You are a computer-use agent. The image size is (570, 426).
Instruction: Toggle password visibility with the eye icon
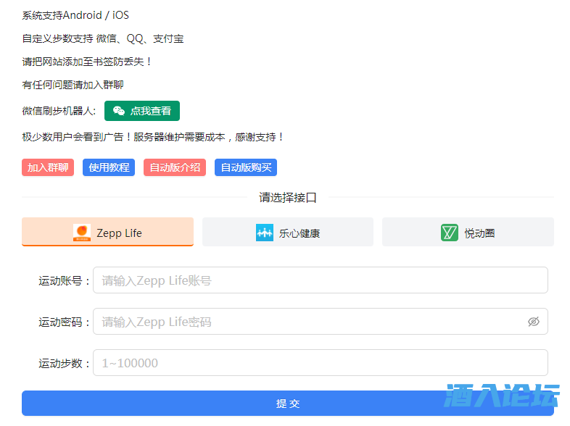[534, 322]
